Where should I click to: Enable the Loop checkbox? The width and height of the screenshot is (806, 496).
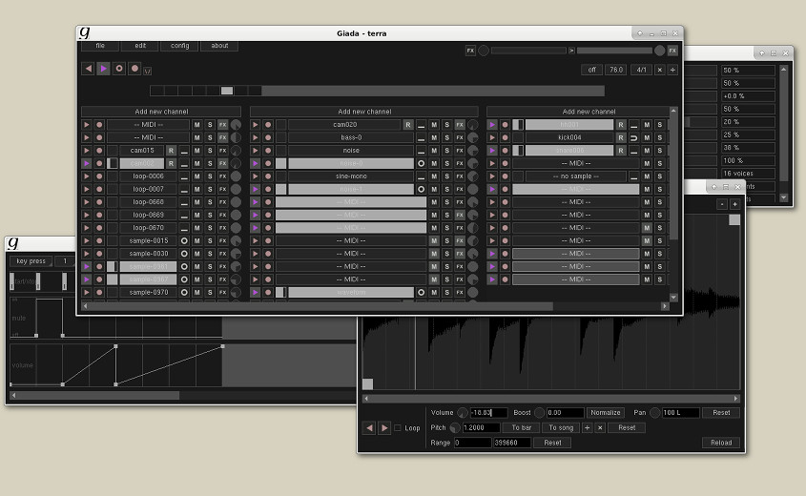point(398,428)
